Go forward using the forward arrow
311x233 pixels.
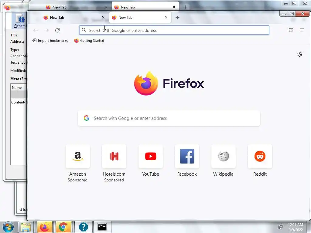(x=46, y=30)
